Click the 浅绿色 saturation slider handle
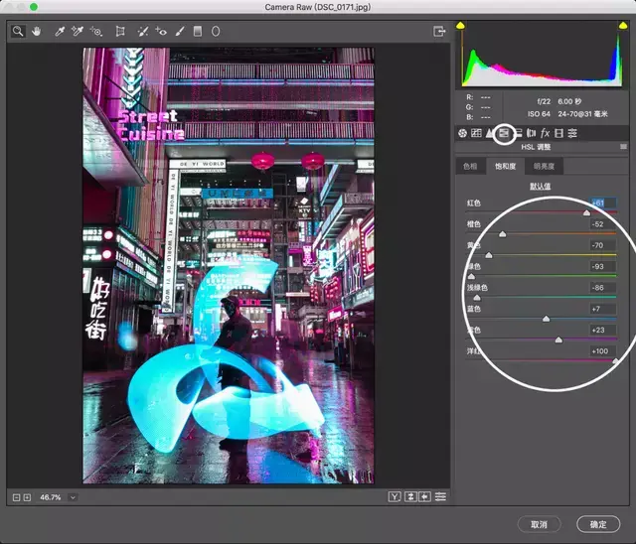The height and width of the screenshot is (544, 636). pos(477,298)
